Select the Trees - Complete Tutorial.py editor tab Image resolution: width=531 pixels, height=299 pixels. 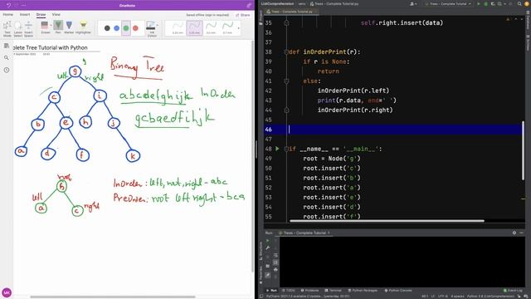292,12
